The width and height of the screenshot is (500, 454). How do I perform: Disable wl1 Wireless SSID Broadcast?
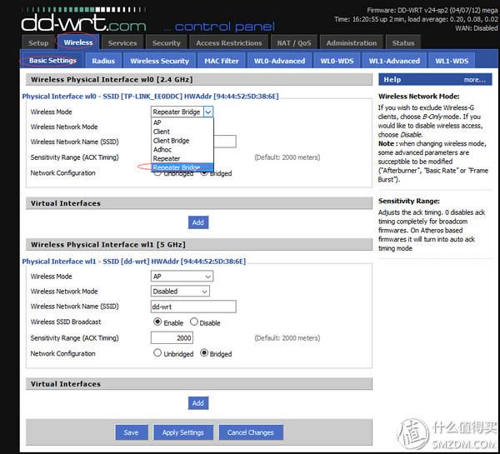[194, 322]
